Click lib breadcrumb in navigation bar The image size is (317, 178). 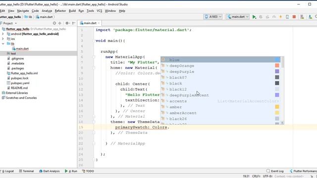(28, 17)
